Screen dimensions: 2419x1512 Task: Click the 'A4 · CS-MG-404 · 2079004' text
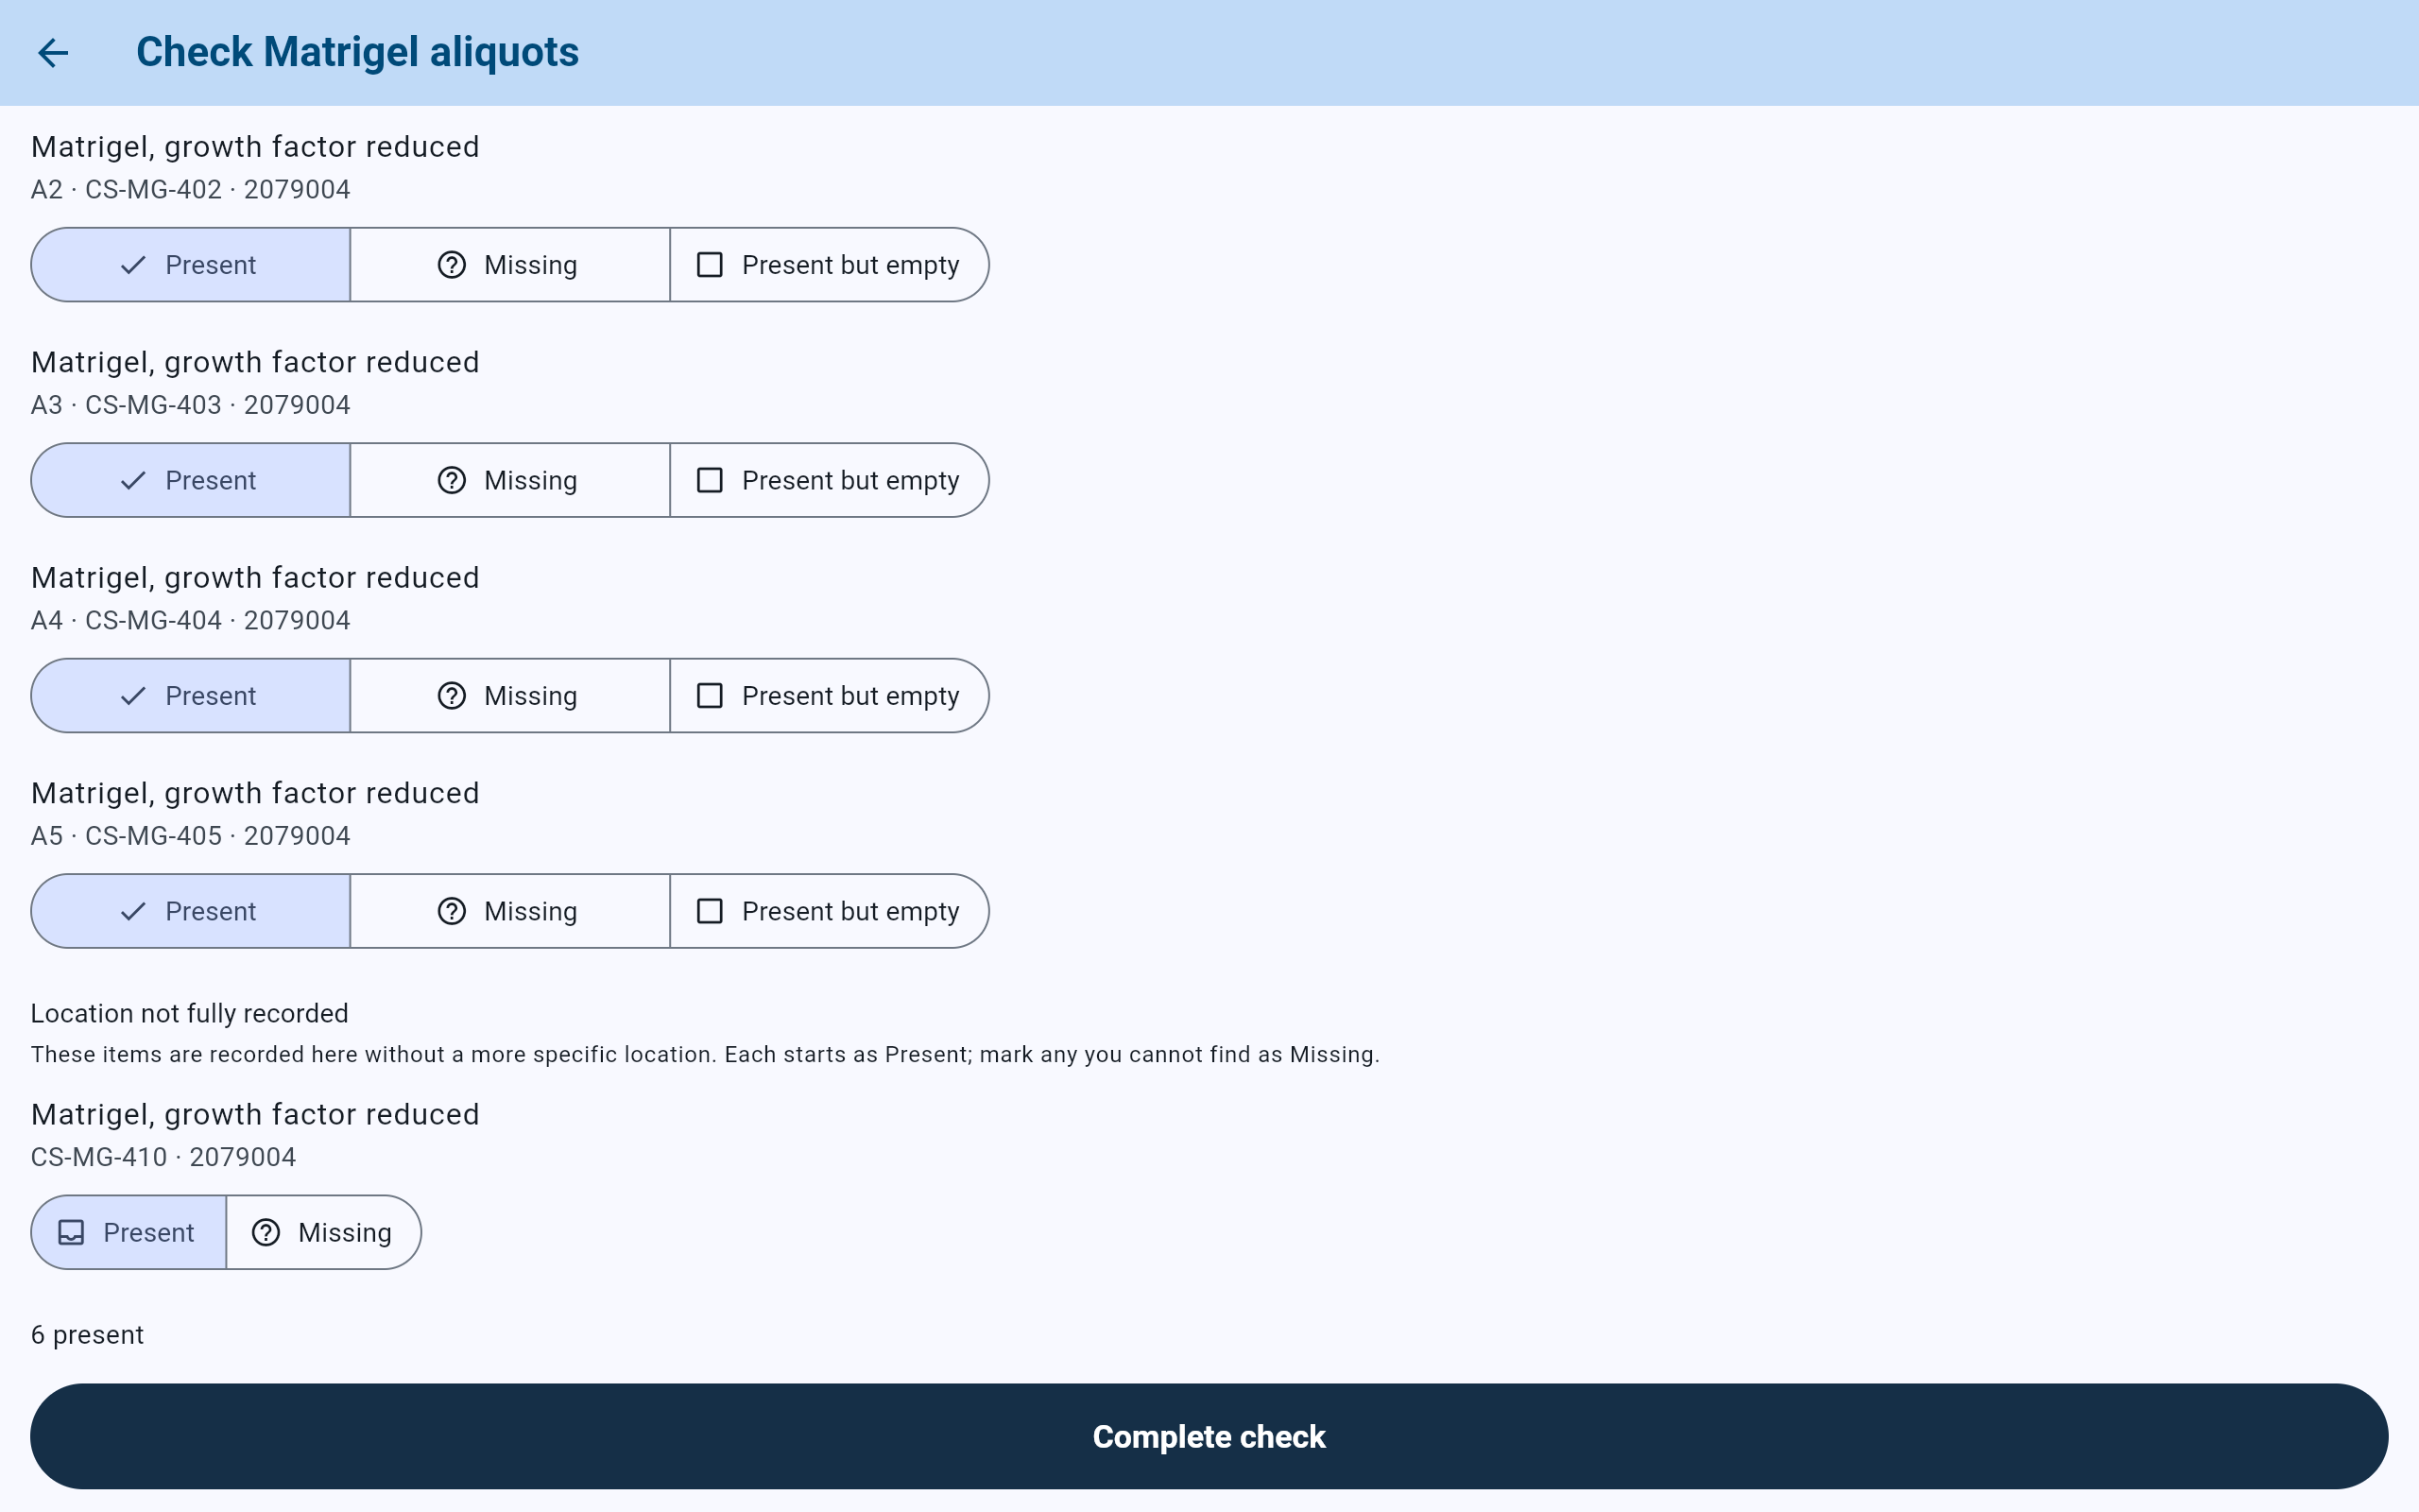coord(191,621)
